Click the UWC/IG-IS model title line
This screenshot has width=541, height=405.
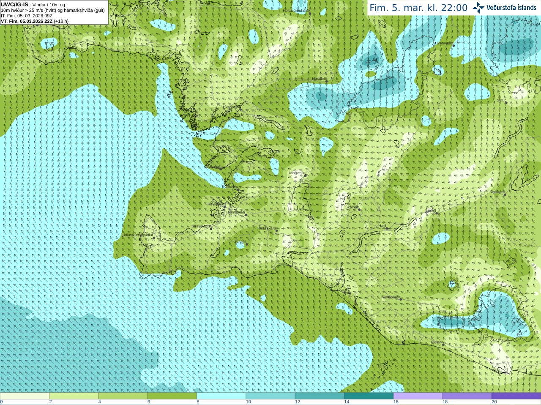pyautogui.click(x=33, y=5)
